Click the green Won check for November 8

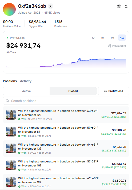coord(19,136)
